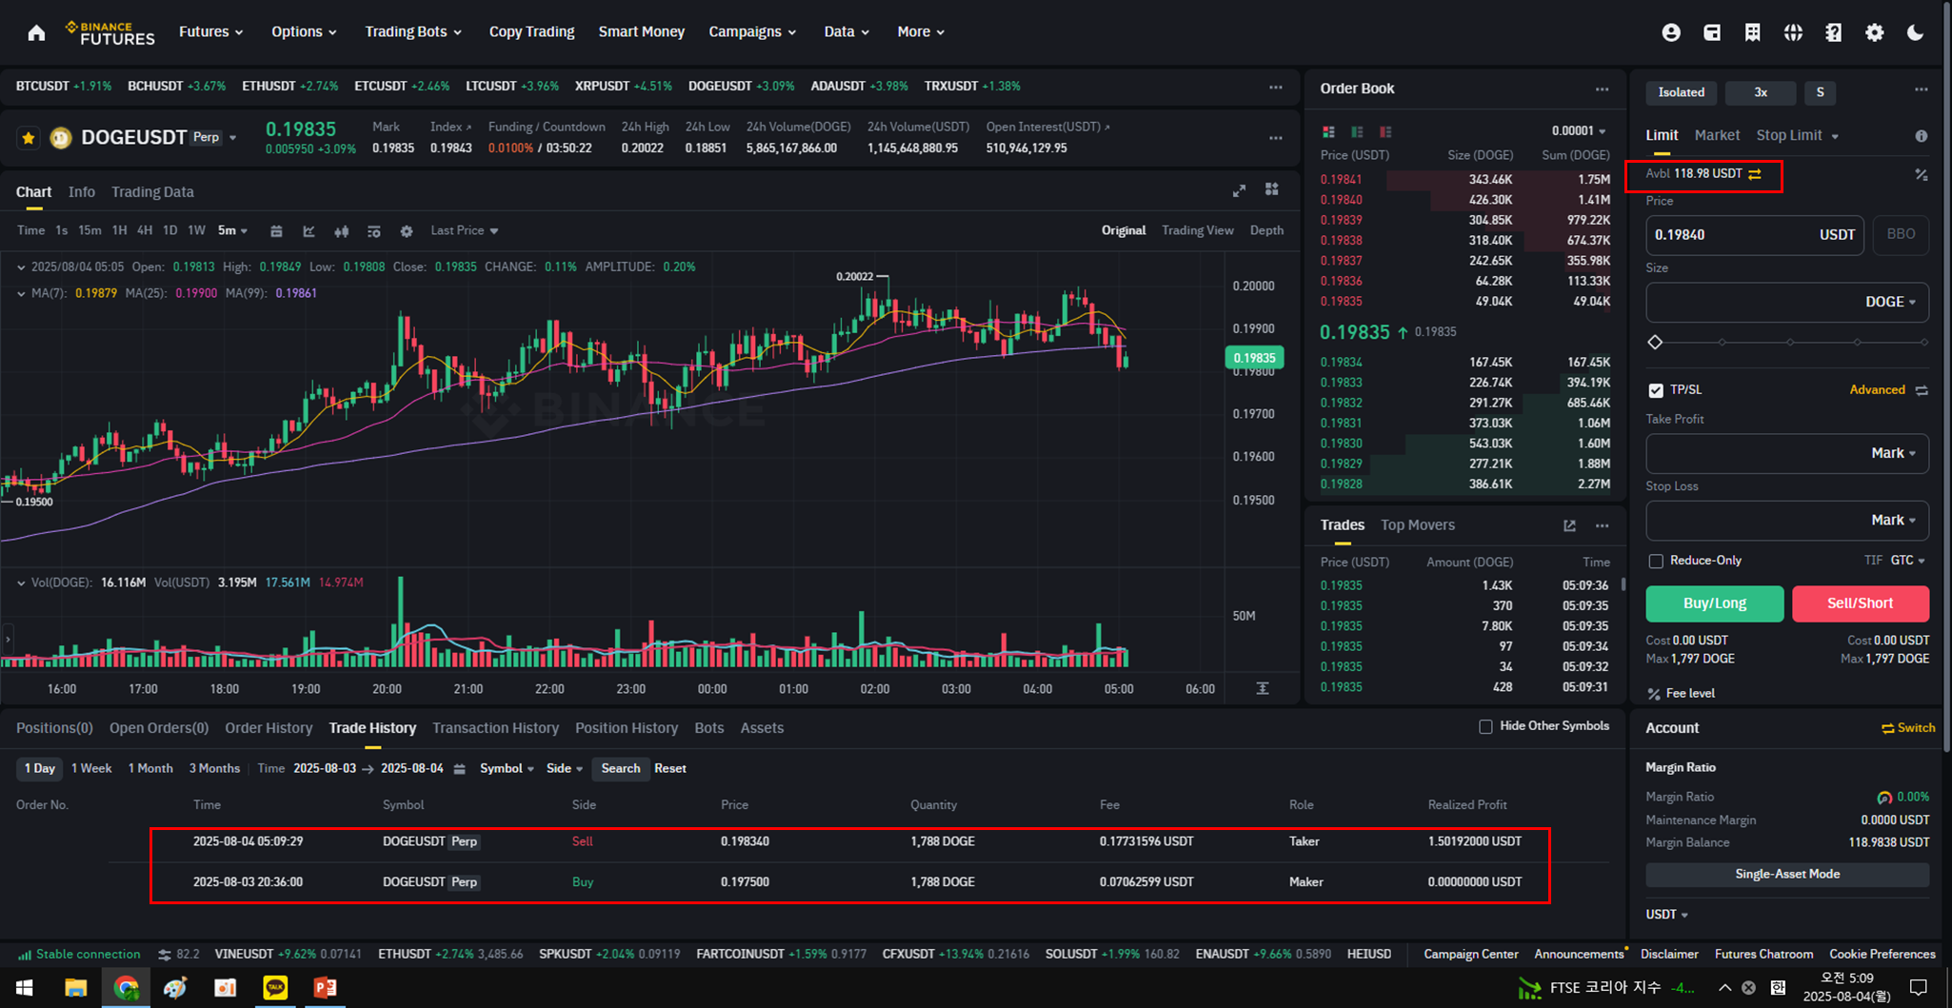
Task: Open the 5m timeframe dropdown
Action: coord(232,230)
